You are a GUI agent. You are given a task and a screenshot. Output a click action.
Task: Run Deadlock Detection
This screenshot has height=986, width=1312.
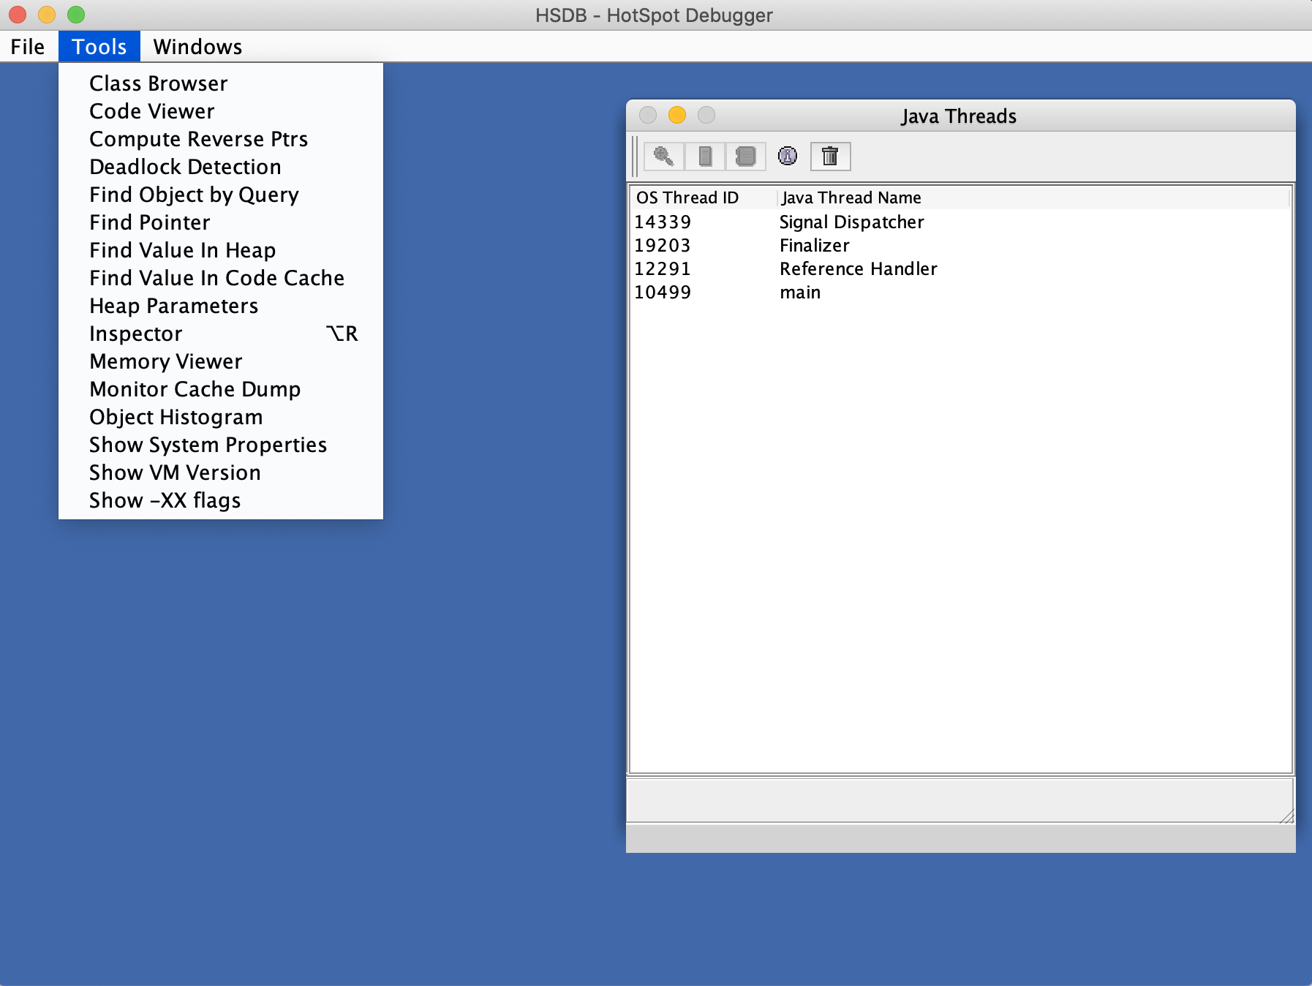point(221,167)
